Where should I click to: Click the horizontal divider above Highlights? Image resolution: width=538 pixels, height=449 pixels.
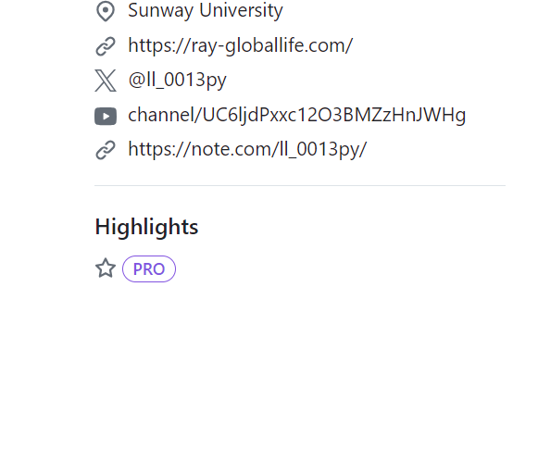pyautogui.click(x=300, y=185)
